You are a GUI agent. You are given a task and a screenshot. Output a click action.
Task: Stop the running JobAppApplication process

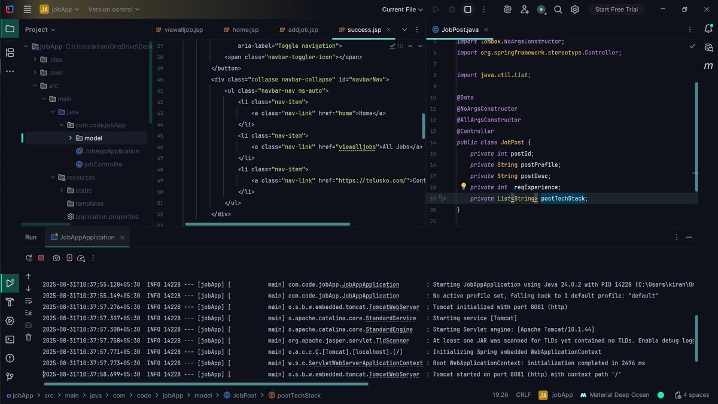click(x=41, y=258)
